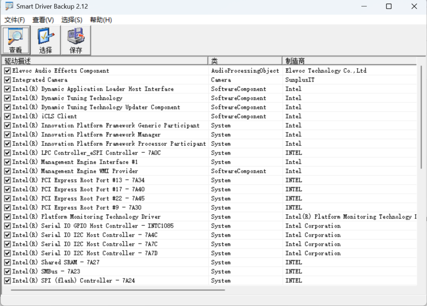Toggle checkbox for Intel SMBus - 7A23

8,272
